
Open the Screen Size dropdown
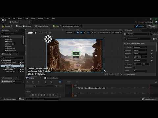click(x=105, y=32)
